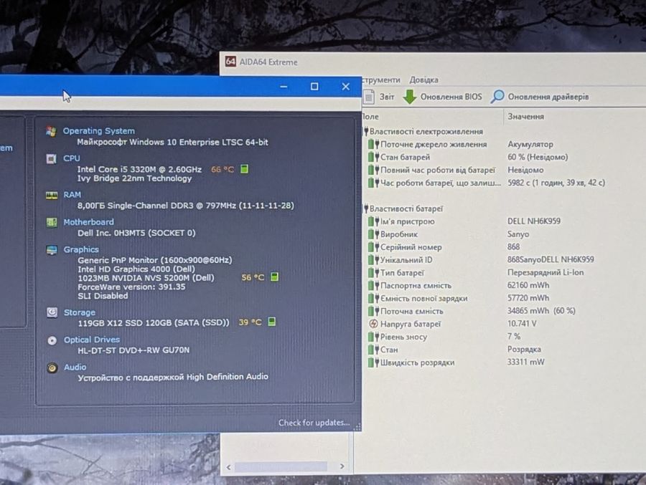The image size is (646, 485).
Task: Click the left arrow of AIDA64 horizontal scrollbar
Action: (x=229, y=467)
